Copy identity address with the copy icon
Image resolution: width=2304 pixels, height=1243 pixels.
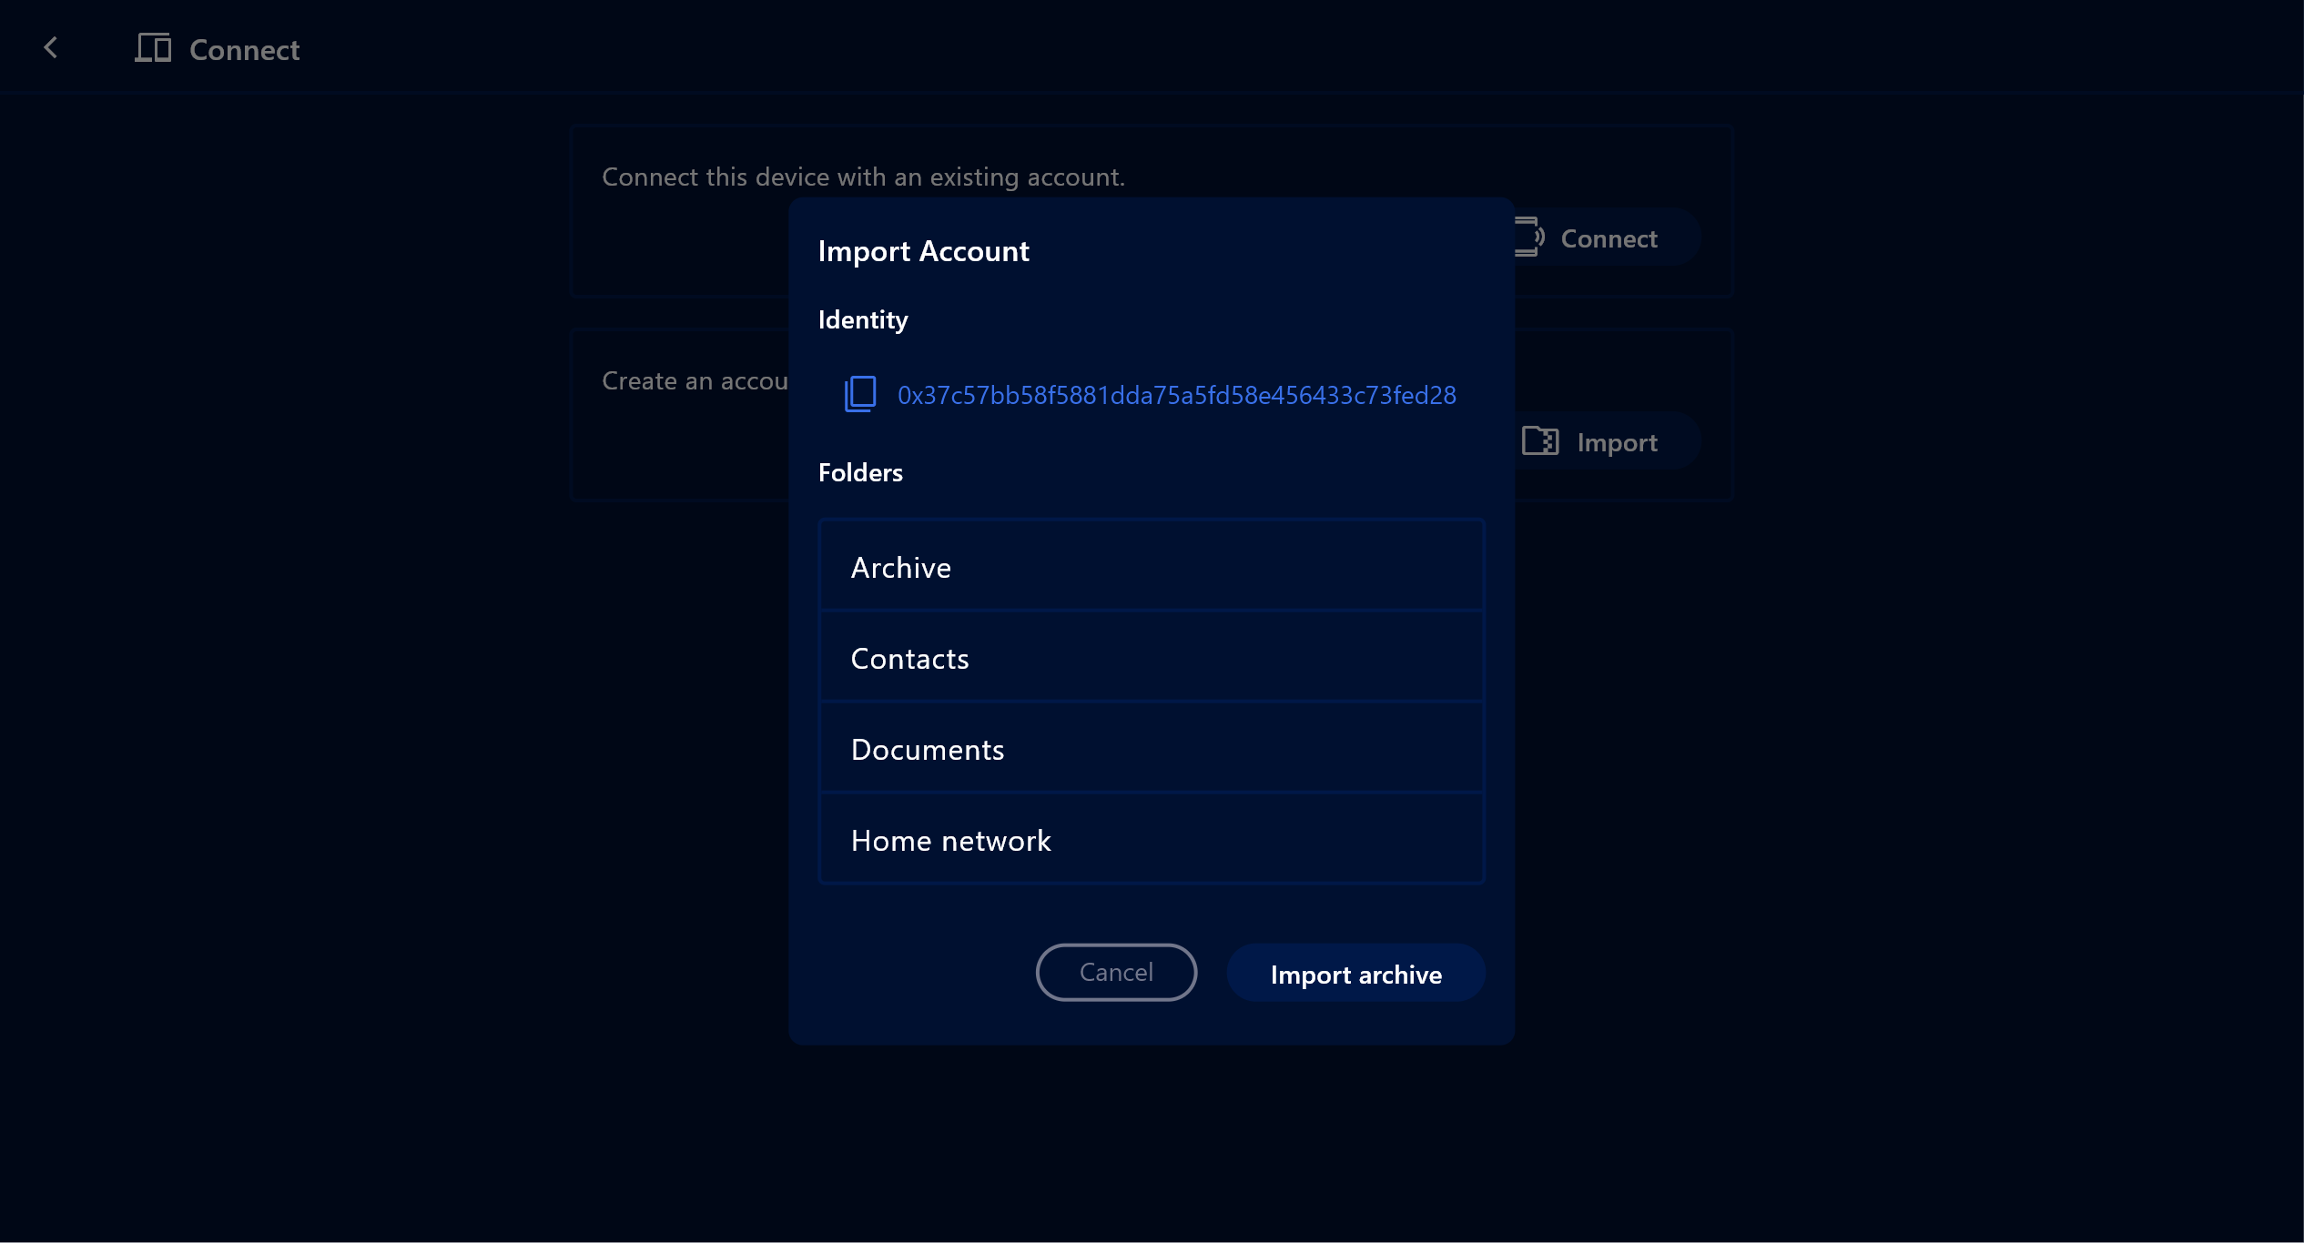click(859, 394)
